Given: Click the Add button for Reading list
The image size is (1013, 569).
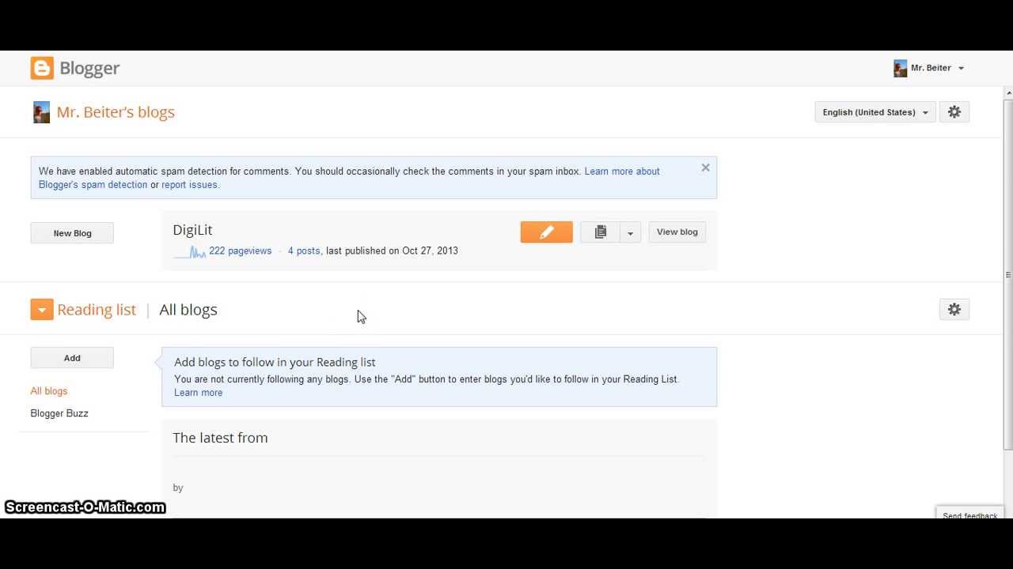Looking at the screenshot, I should tap(72, 358).
